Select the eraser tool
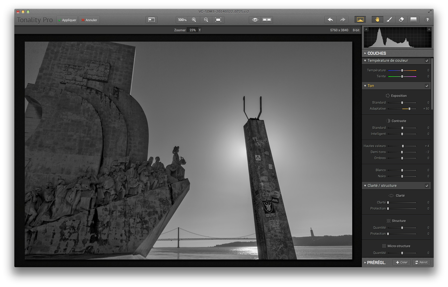448x287 pixels. click(x=401, y=20)
